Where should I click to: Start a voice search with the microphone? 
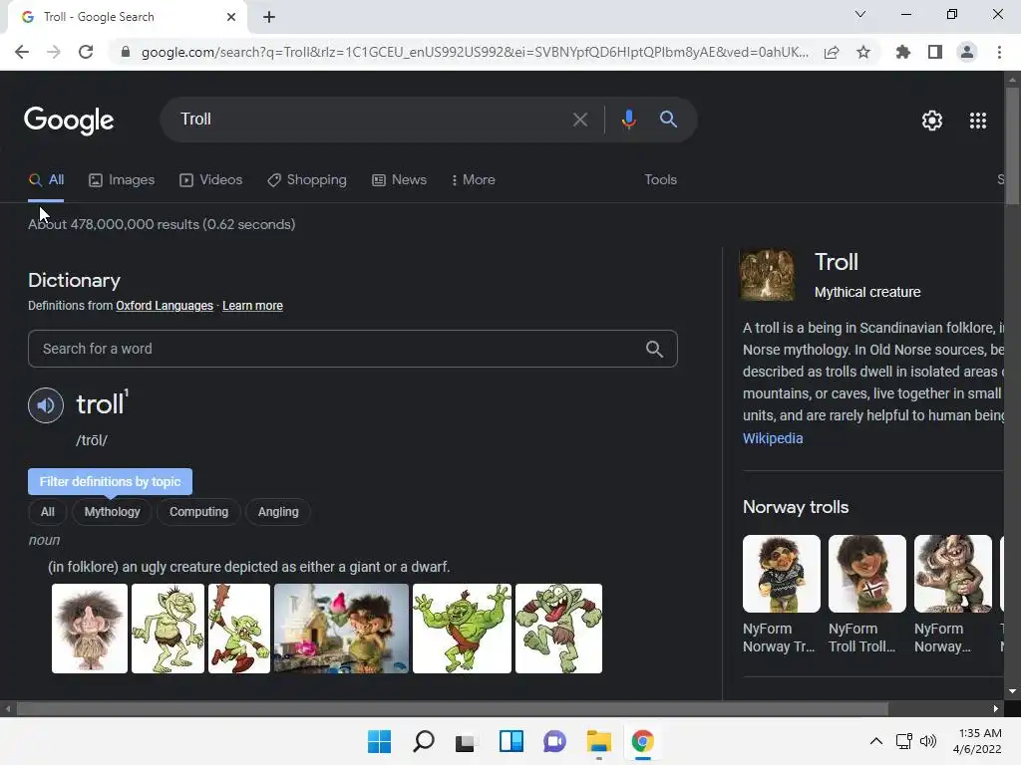(x=628, y=120)
